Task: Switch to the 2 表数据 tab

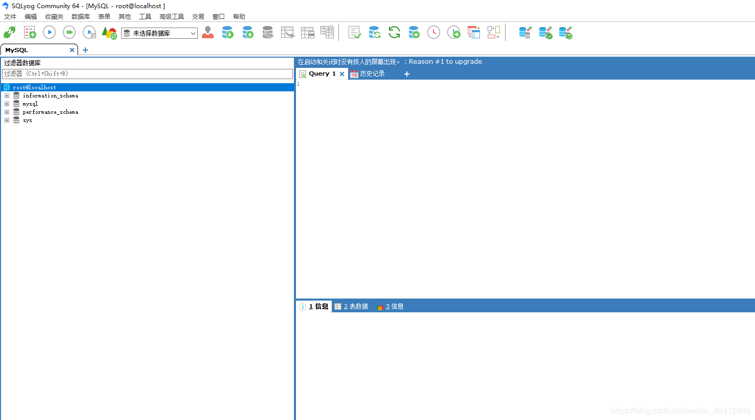Action: coord(351,306)
